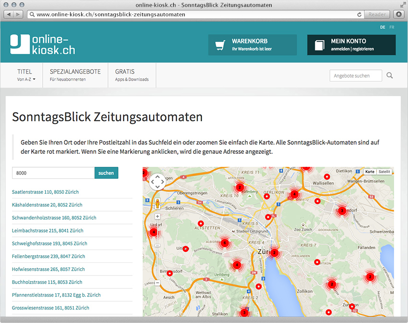Click the red marker at Birmensdorf
408x323 pixels.
(169, 273)
